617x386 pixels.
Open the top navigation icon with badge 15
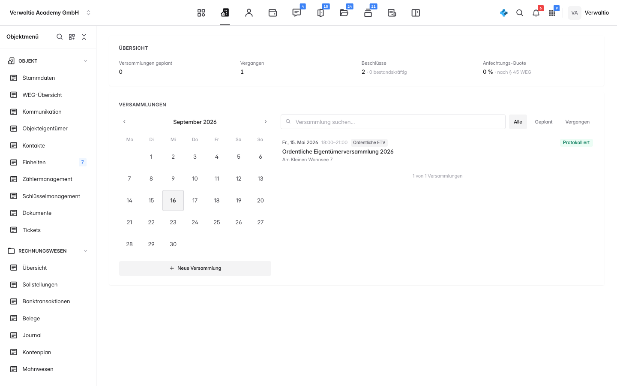click(x=320, y=13)
